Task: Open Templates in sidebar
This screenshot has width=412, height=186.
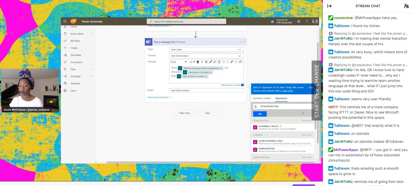Action: 76,55
